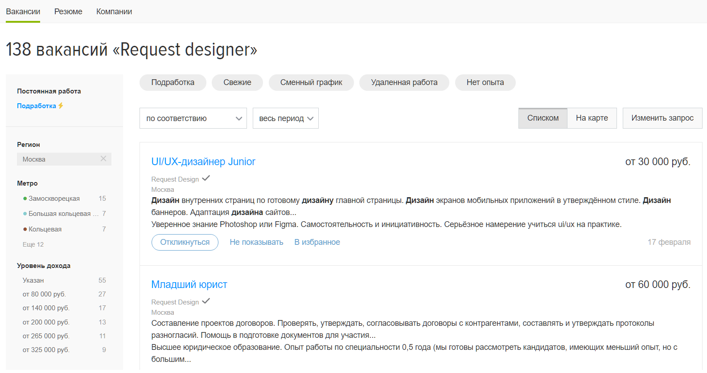Select Постоянная работа in sidebar

coord(49,91)
